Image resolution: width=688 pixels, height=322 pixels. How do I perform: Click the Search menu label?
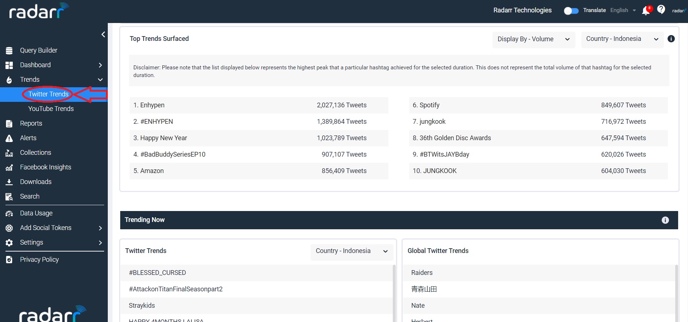tap(30, 196)
